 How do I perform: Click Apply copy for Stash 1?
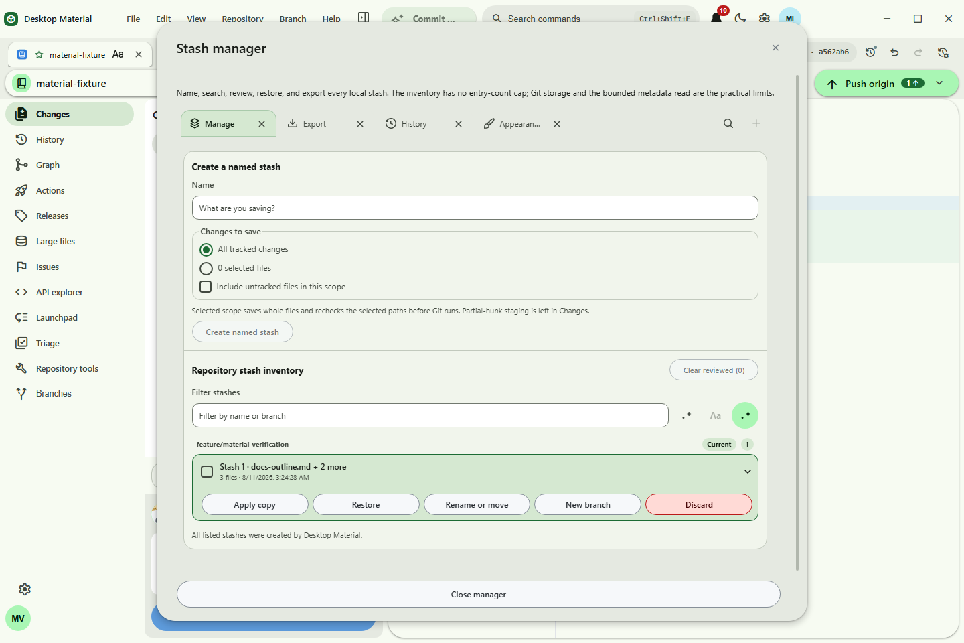[x=254, y=504]
